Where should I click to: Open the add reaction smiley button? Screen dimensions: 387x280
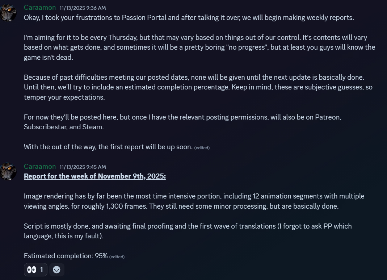[56, 269]
